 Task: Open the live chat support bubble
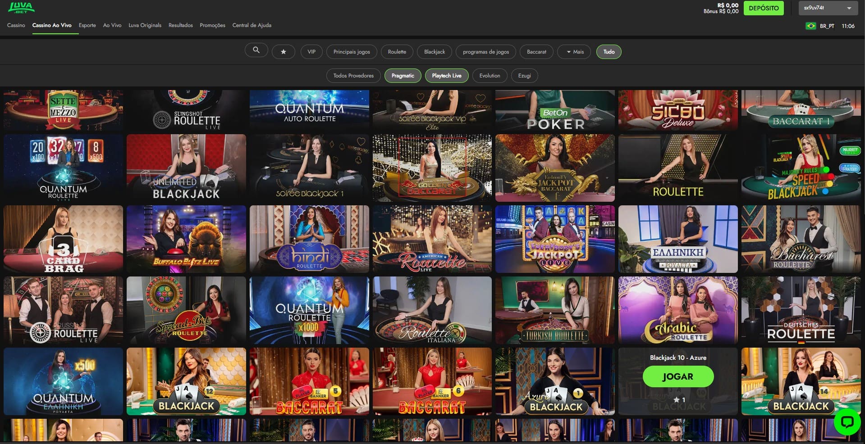tap(847, 421)
